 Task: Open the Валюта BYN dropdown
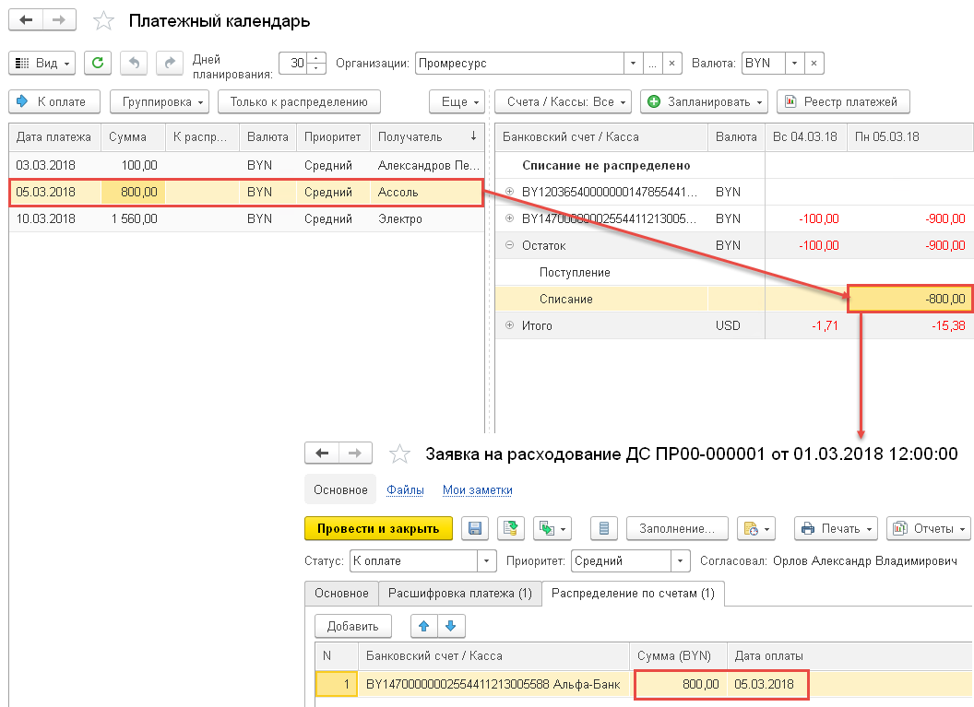click(793, 64)
